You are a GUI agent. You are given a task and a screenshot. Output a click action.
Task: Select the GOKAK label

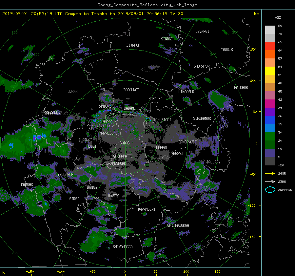73,92
